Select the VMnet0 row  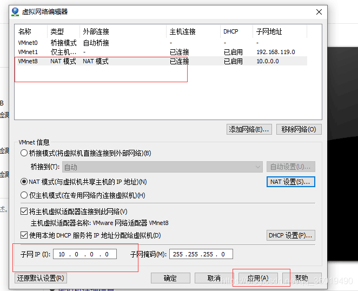(x=162, y=43)
